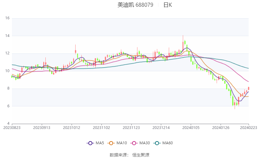
Task: Click the 20230823 date axis label
Action: pos(12,128)
